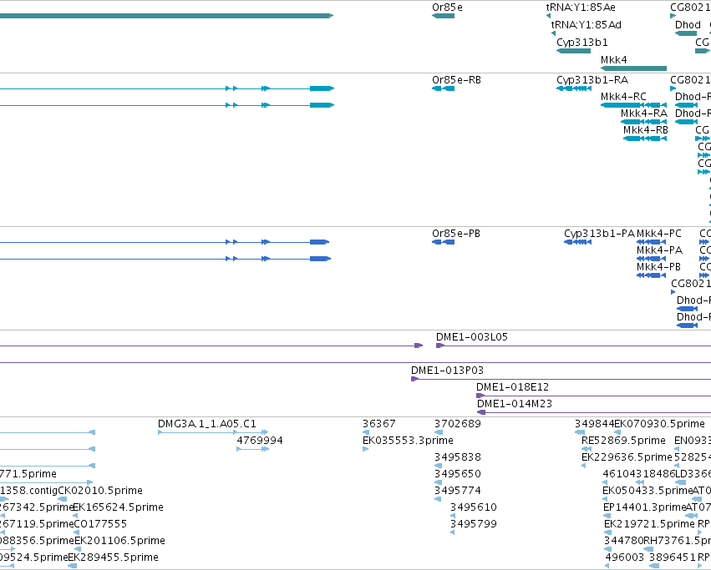
Task: Click the tRNA:Y1:85Ae gene label
Action: 581,8
